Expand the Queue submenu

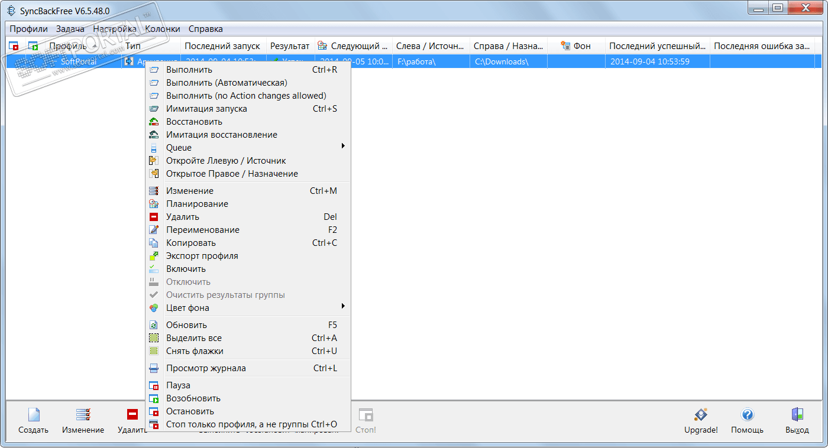point(248,148)
